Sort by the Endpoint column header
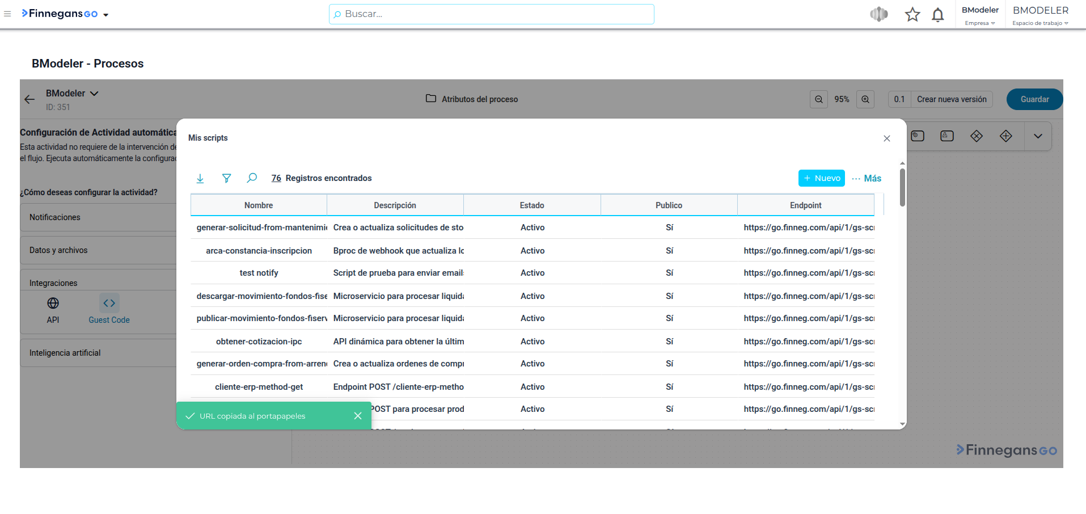The width and height of the screenshot is (1086, 514). 806,205
